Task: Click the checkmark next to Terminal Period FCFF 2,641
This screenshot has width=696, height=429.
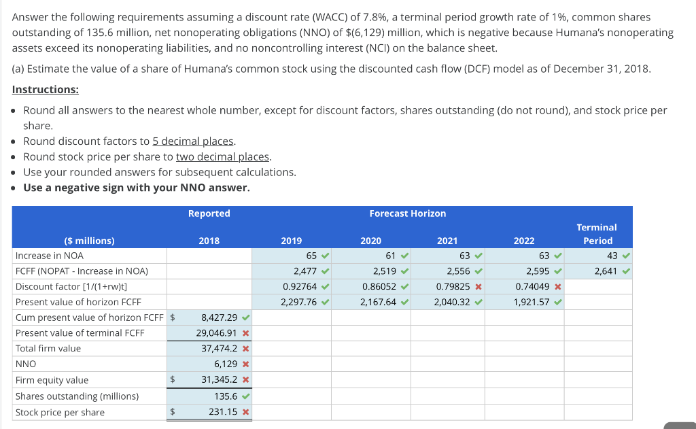Action: (x=625, y=271)
